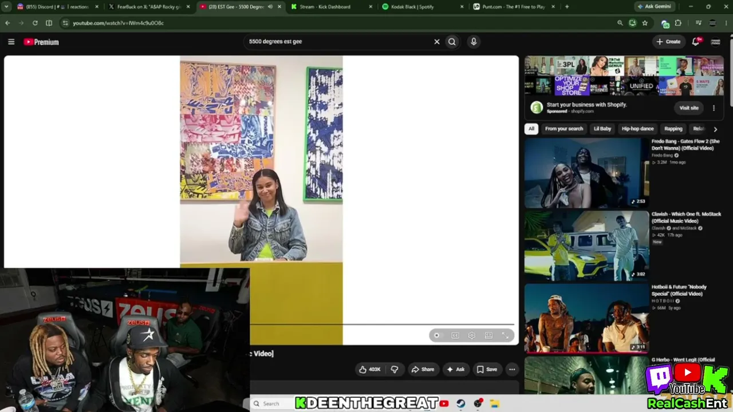Mute the EST Gee tab's speaker icon

click(269, 7)
